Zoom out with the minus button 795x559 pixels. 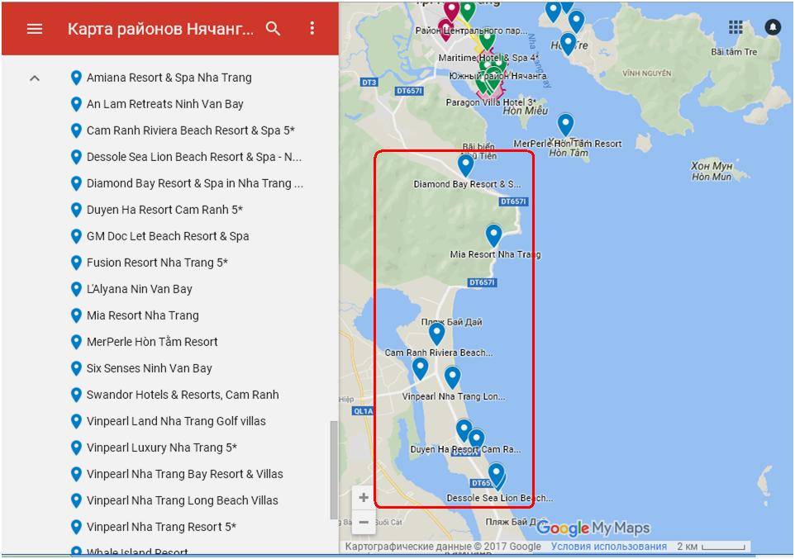pyautogui.click(x=364, y=522)
